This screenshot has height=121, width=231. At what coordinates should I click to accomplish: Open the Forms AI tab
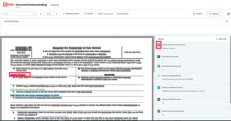tap(55, 5)
